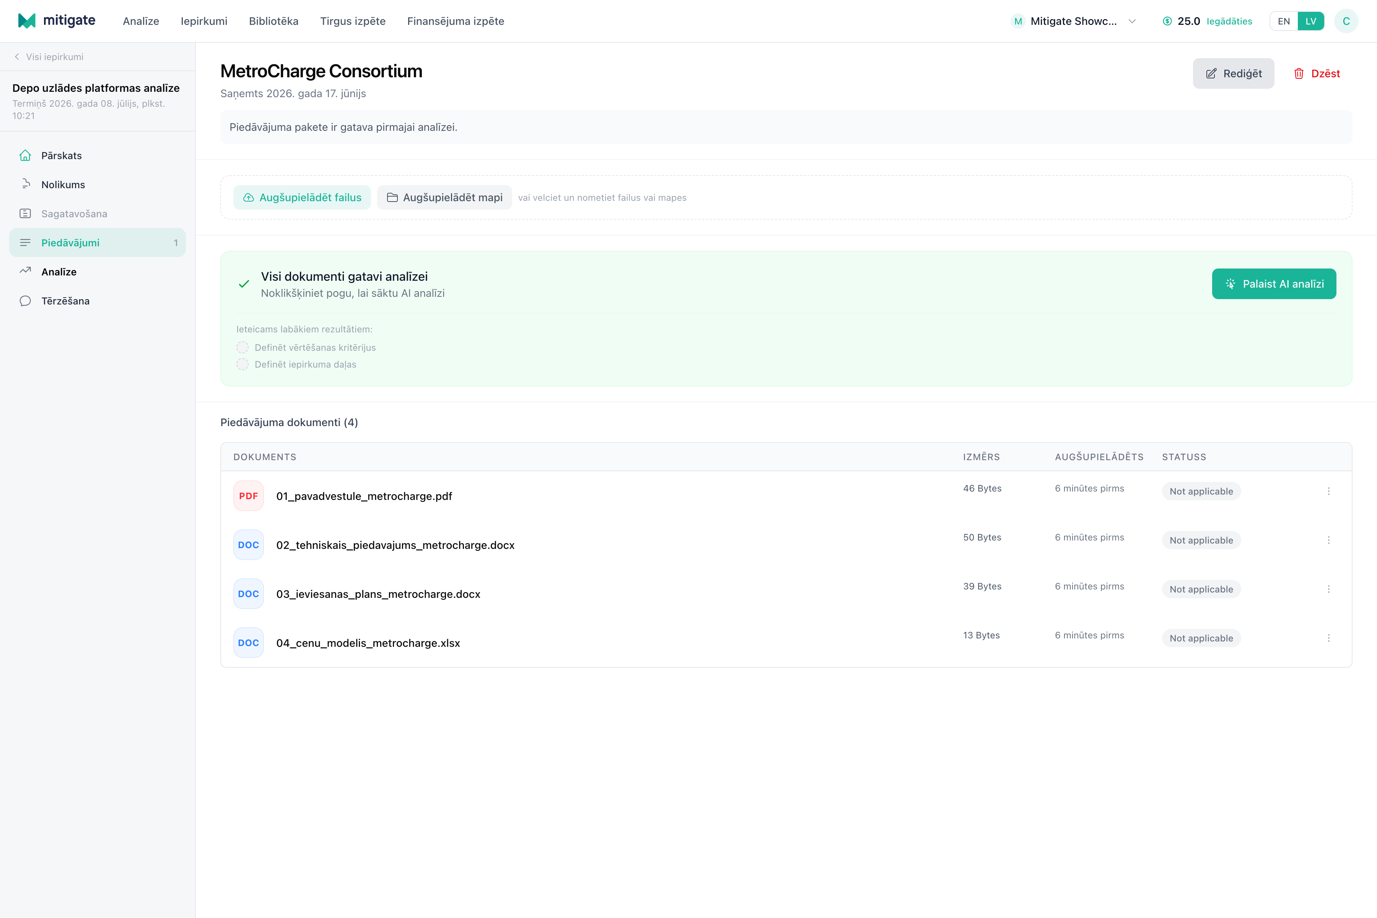Select the Pārskats sidebar item
The height and width of the screenshot is (918, 1377).
[x=97, y=155]
